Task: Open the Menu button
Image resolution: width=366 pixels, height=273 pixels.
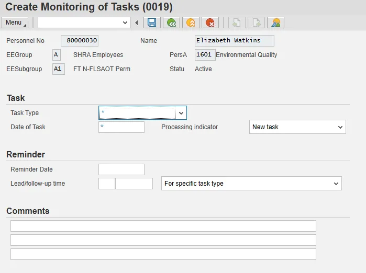Action: tap(15, 22)
